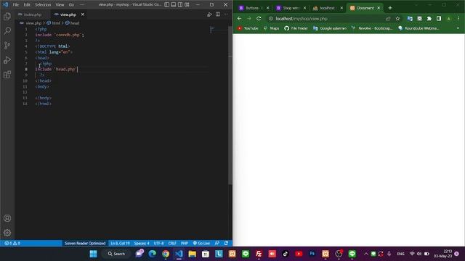Viewport: 465px width, 261px height.
Task: Open Maps bookmark
Action: coord(271,28)
